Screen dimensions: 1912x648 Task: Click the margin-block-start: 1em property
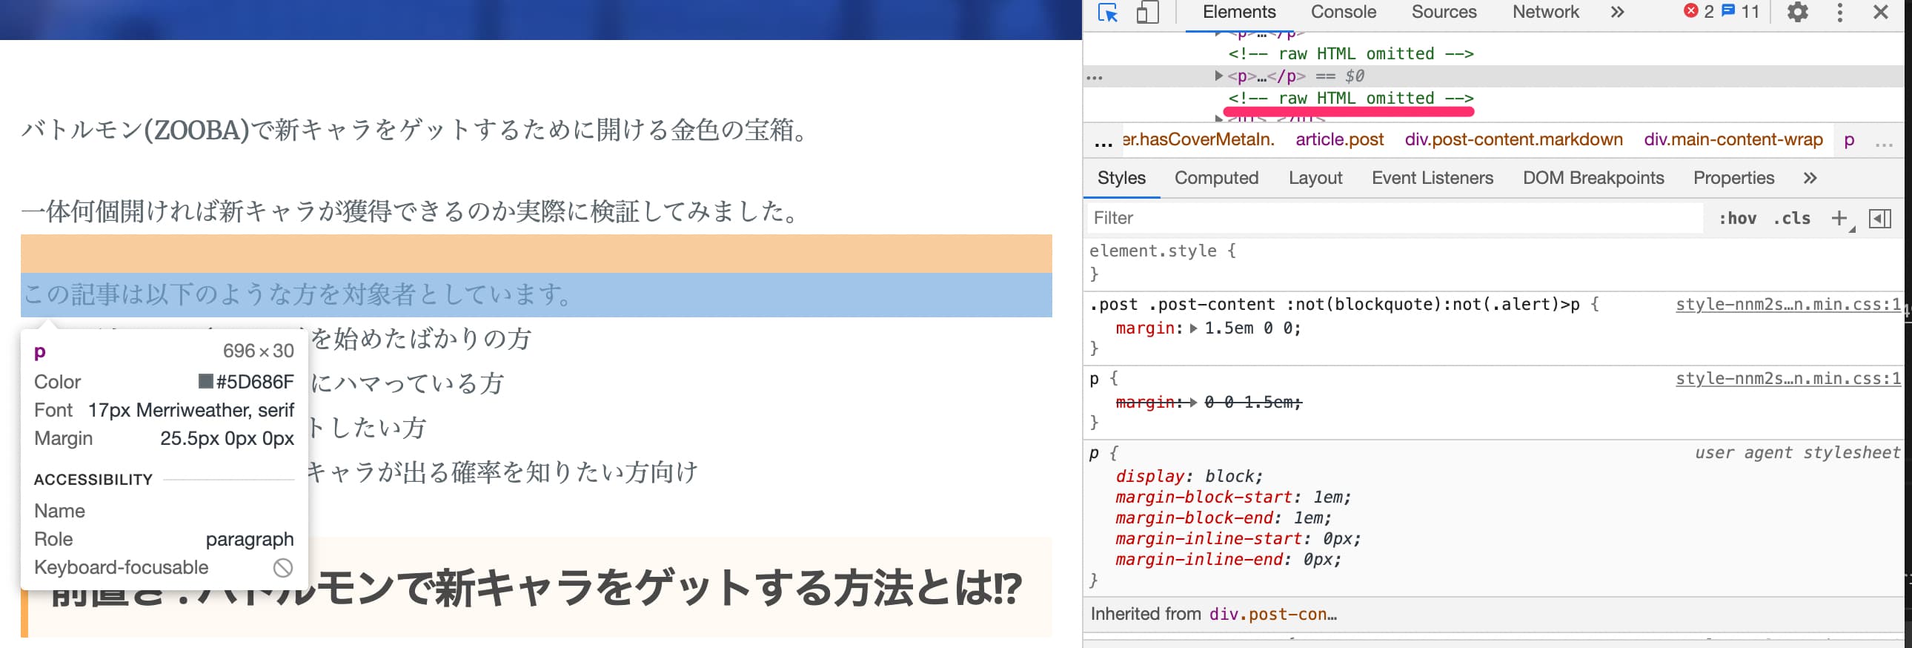coord(1233,497)
